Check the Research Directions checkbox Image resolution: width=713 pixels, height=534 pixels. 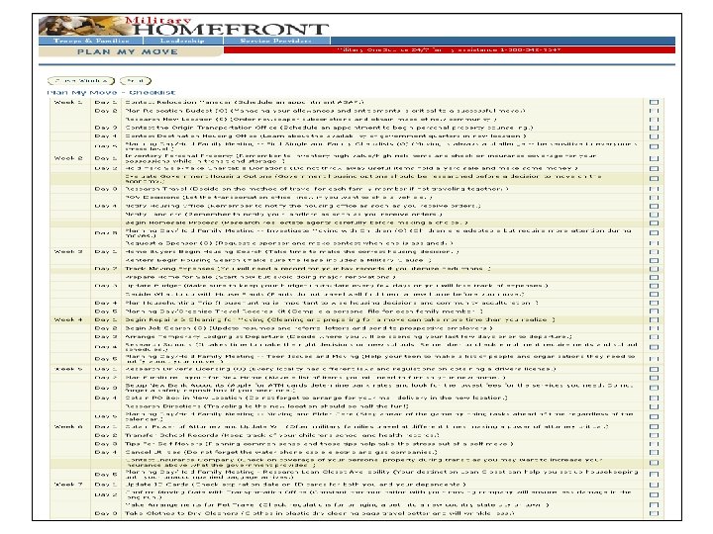click(654, 406)
